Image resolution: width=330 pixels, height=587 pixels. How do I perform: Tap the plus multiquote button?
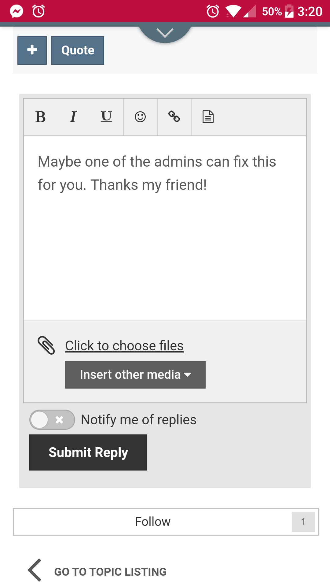32,50
